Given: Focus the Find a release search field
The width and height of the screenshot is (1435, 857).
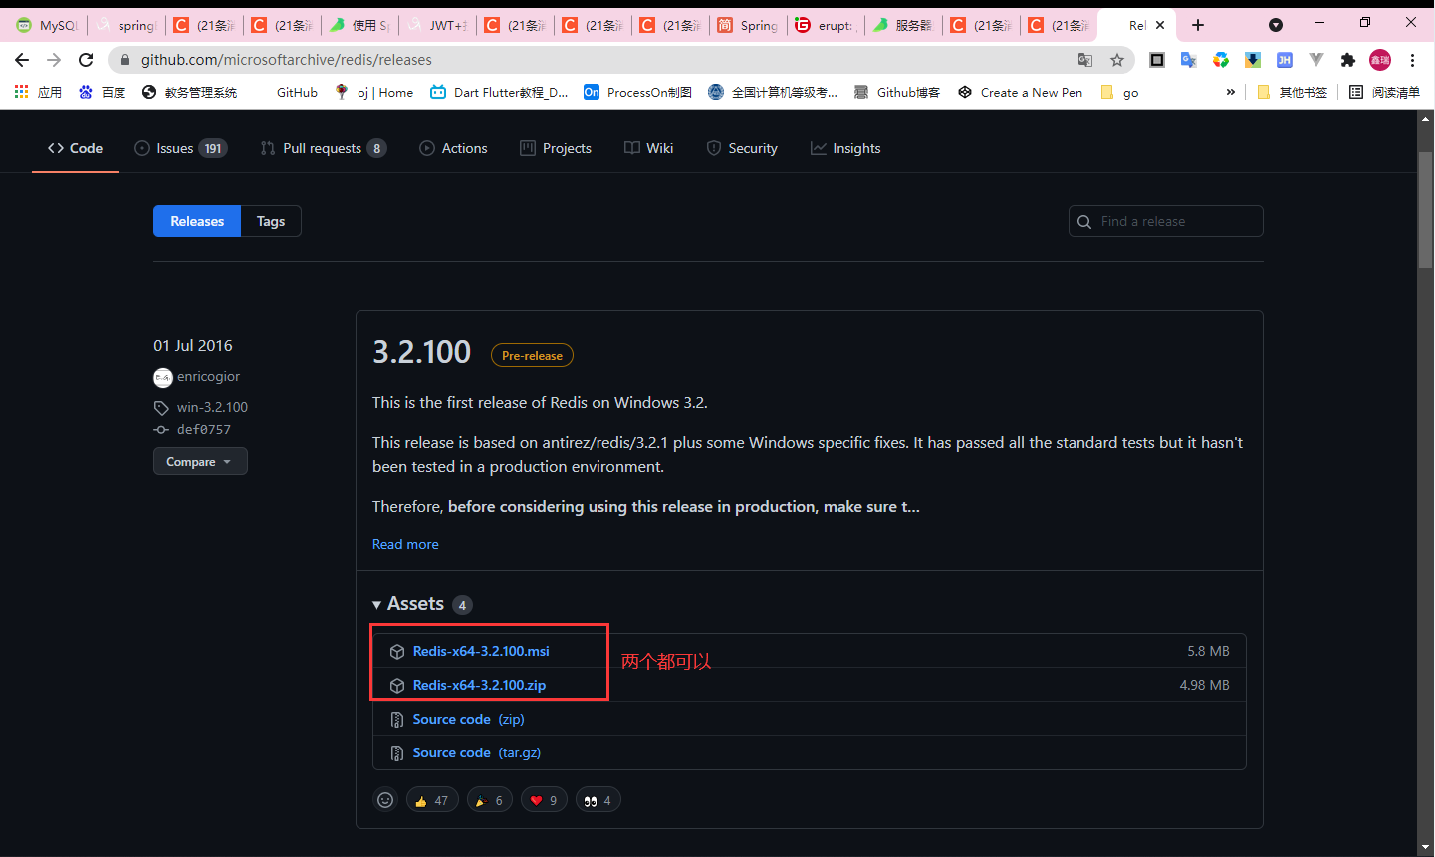Looking at the screenshot, I should (1166, 221).
